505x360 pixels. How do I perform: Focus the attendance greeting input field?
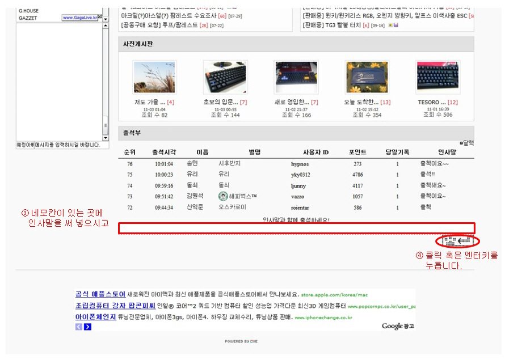pyautogui.click(x=297, y=228)
